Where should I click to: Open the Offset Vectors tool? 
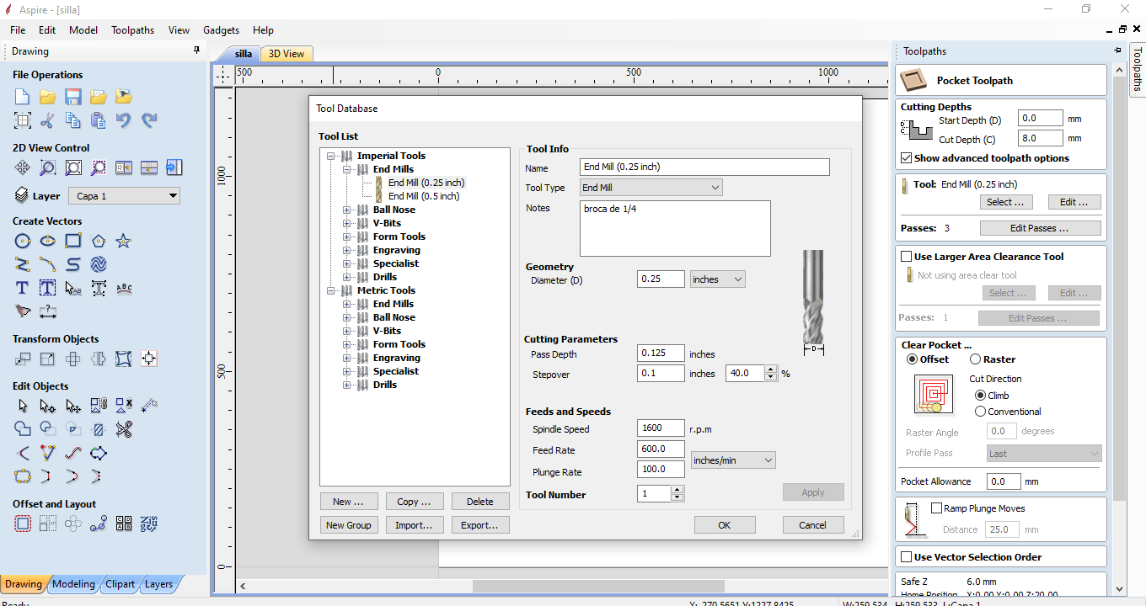pos(23,524)
